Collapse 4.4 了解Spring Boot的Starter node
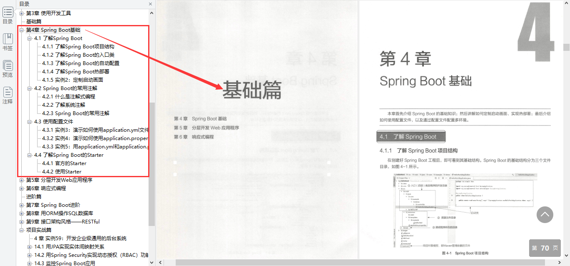 (30, 155)
